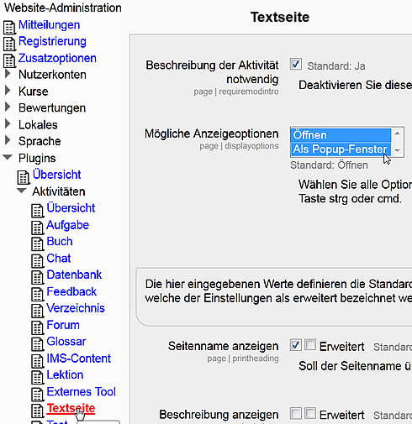The width and height of the screenshot is (412, 424).
Task: Click the page icon beside Textseite
Action: pyautogui.click(x=37, y=411)
